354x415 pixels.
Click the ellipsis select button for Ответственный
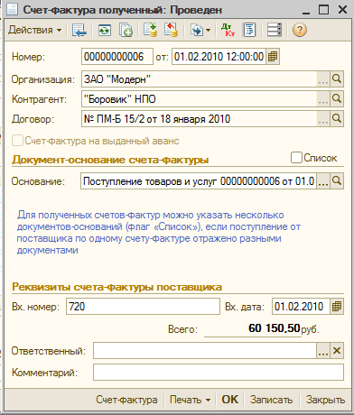[323, 351]
